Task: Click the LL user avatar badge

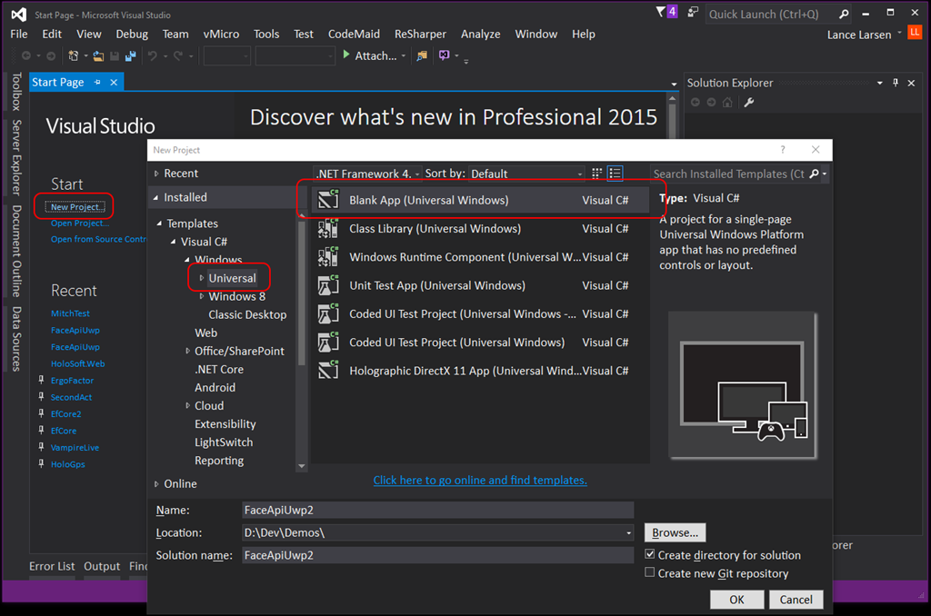Action: [915, 32]
